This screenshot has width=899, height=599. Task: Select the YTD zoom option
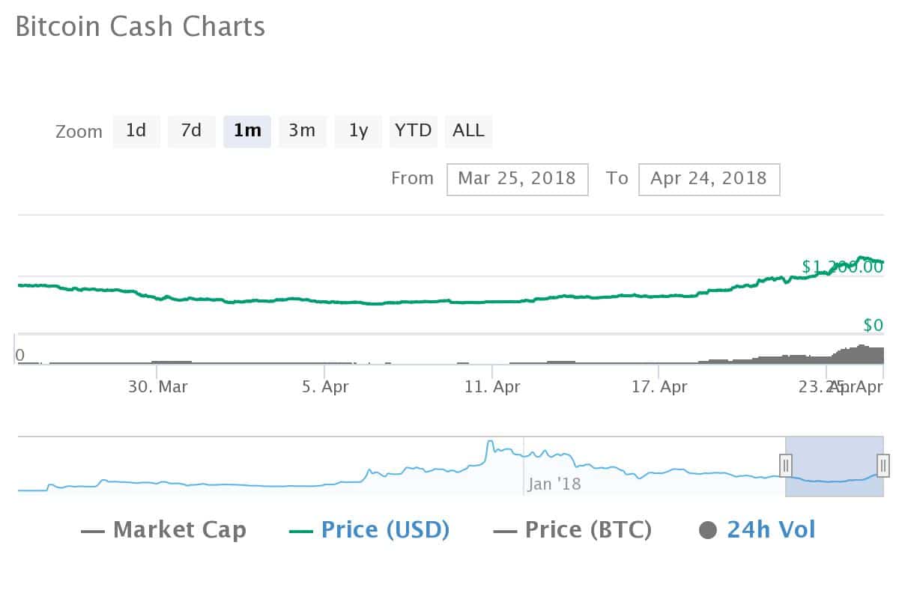414,131
